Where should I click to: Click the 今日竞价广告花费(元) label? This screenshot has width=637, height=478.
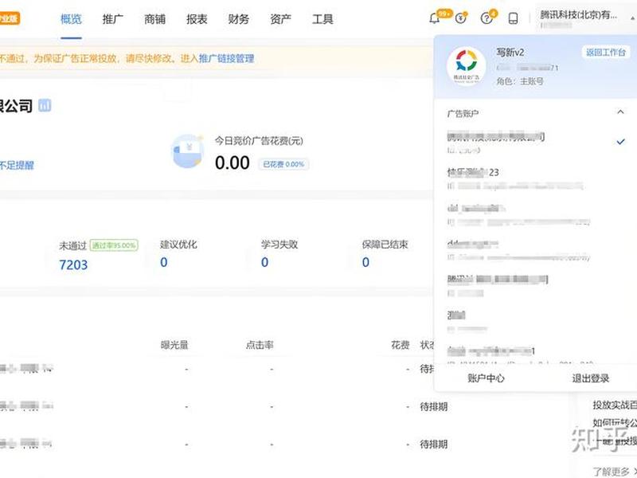pyautogui.click(x=259, y=141)
